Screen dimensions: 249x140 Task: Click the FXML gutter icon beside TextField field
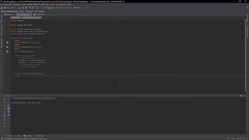click(7, 42)
